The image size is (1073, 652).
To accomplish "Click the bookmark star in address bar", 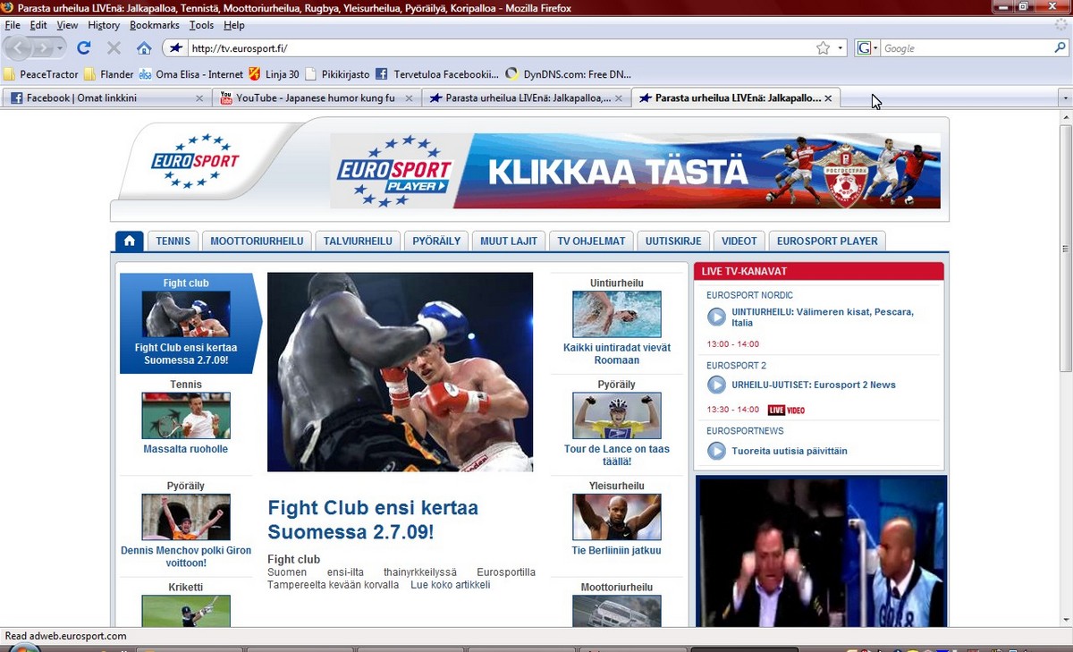I will coord(823,48).
